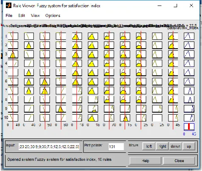Click the MATLAB icon in the title bar

(8, 6)
